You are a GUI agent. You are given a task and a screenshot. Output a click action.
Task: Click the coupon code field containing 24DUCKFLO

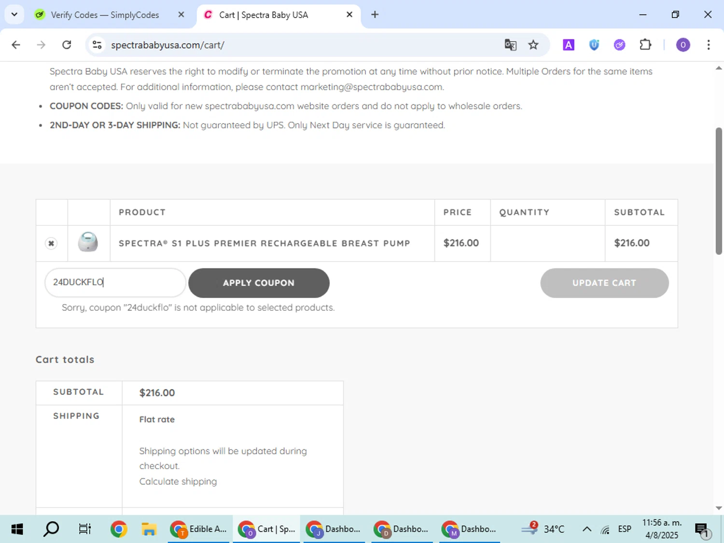pos(115,282)
